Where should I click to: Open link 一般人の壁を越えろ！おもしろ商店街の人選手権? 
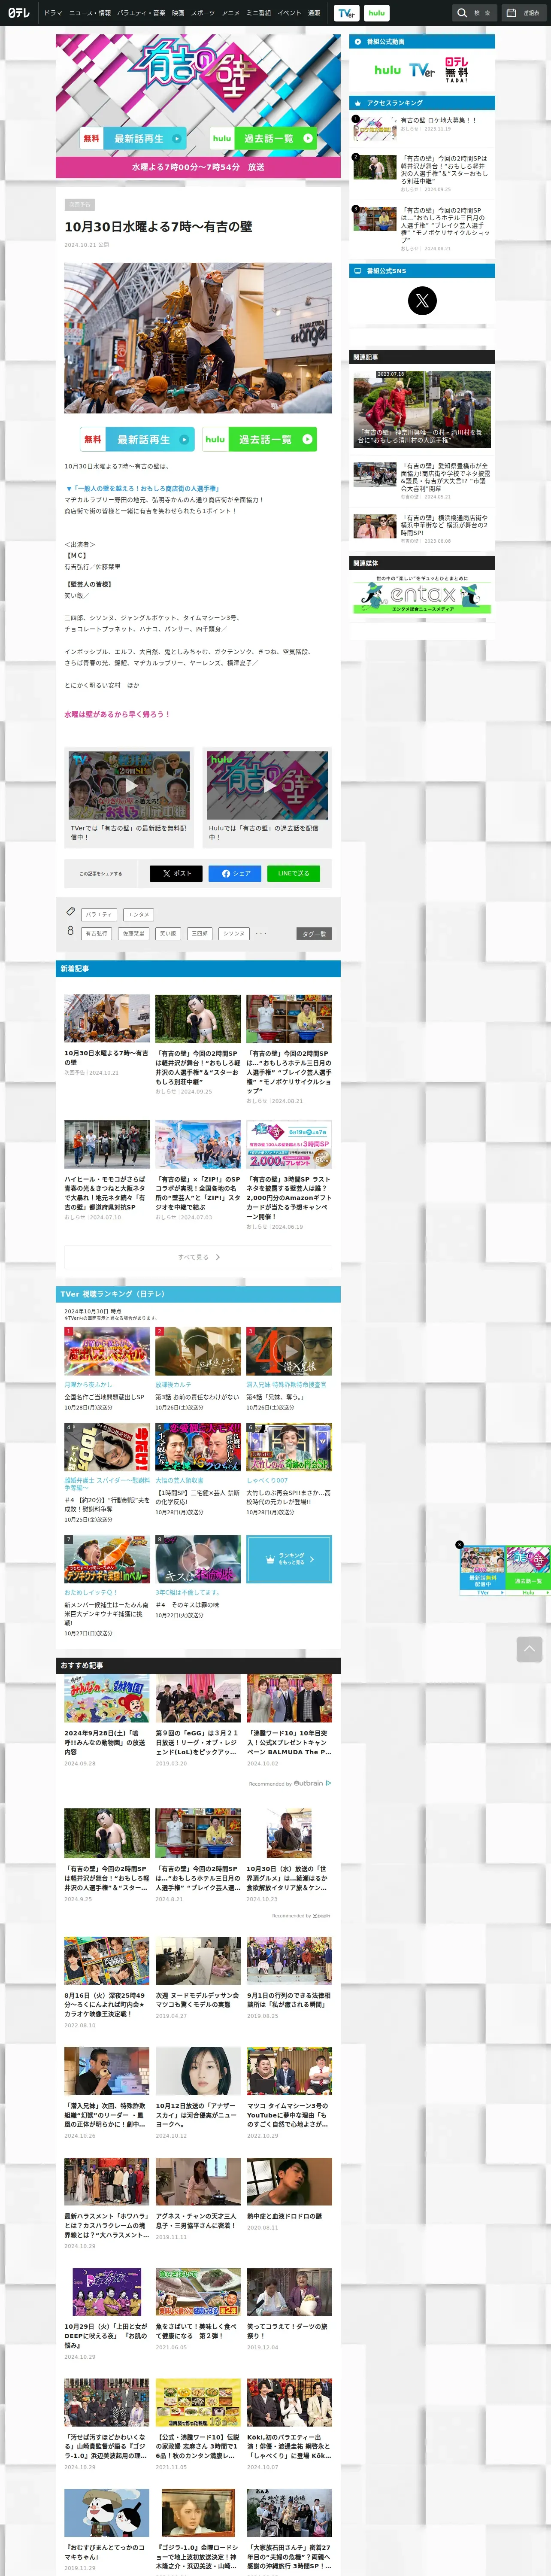(x=142, y=488)
